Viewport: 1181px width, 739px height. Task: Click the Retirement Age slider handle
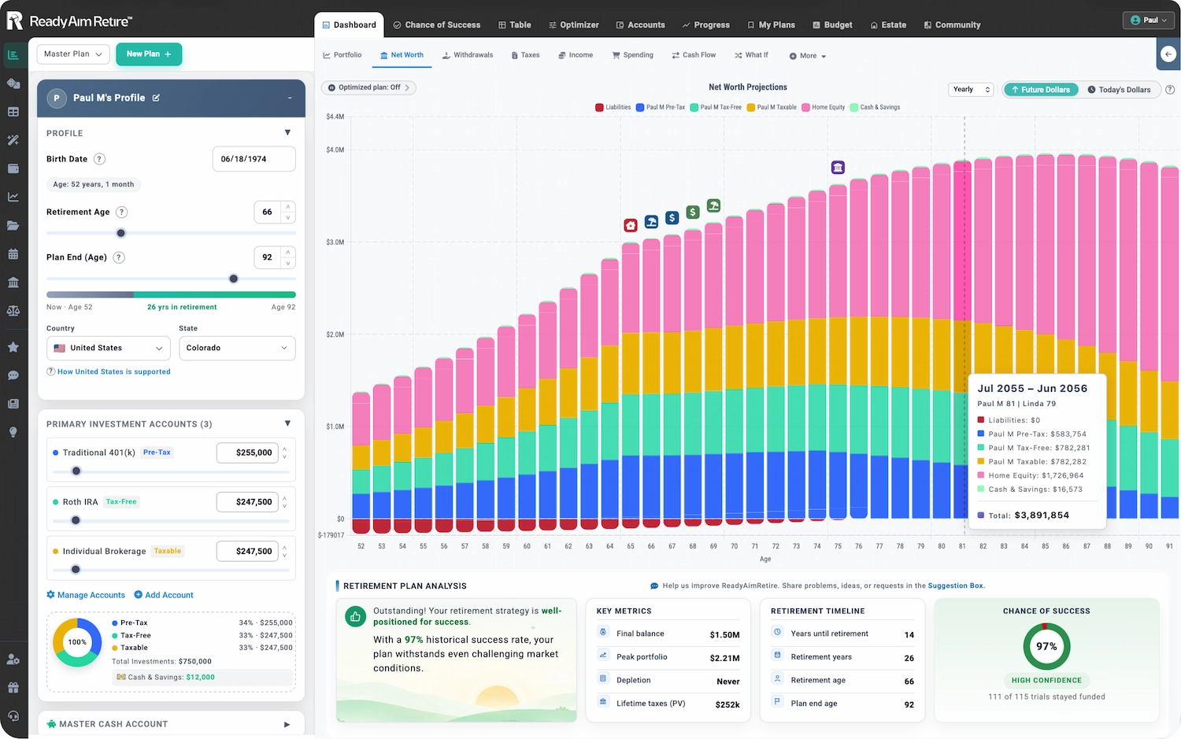tap(120, 233)
